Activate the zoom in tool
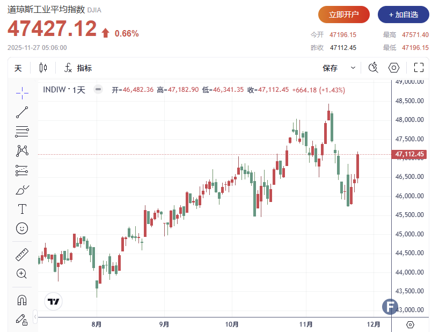The height and width of the screenshot is (332, 432). click(22, 273)
